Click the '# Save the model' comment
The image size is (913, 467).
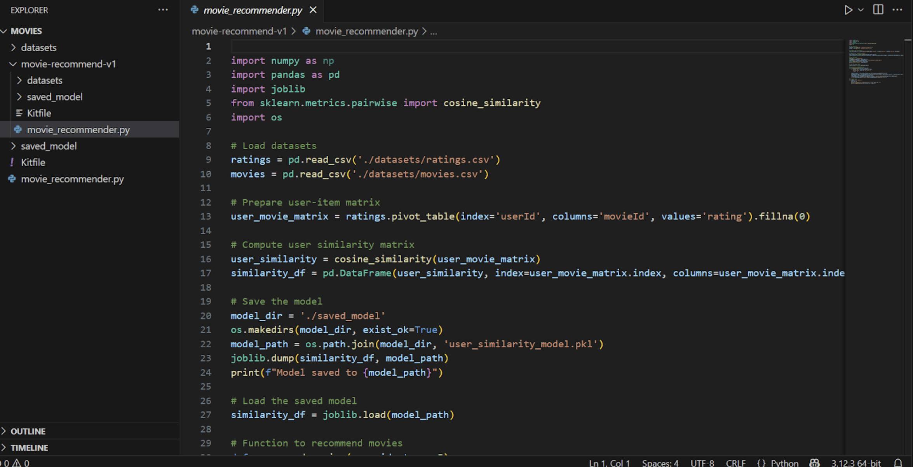(276, 301)
